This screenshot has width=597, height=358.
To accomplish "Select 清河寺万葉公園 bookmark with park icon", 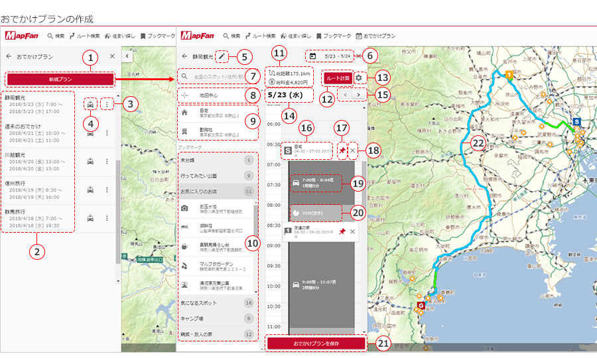I will click(x=216, y=285).
